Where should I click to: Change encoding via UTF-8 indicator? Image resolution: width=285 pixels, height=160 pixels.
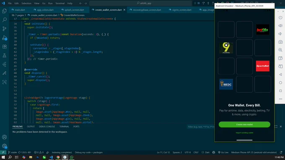coord(188,152)
